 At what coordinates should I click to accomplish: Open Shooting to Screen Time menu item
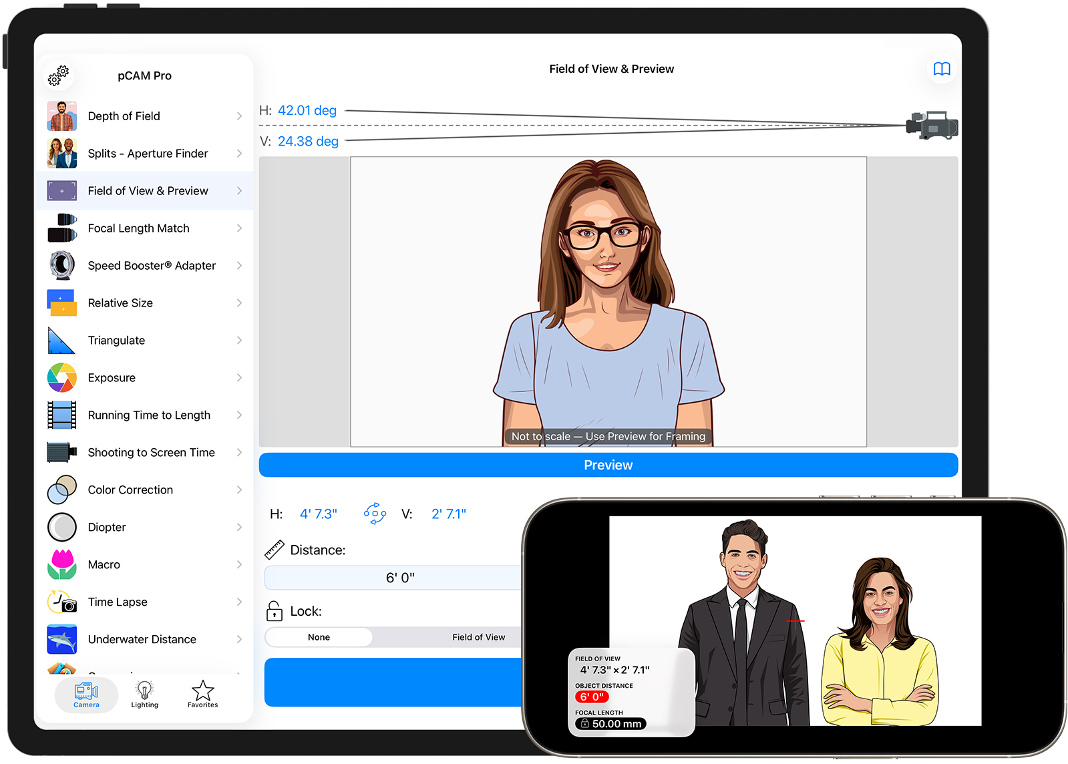pyautogui.click(x=146, y=453)
